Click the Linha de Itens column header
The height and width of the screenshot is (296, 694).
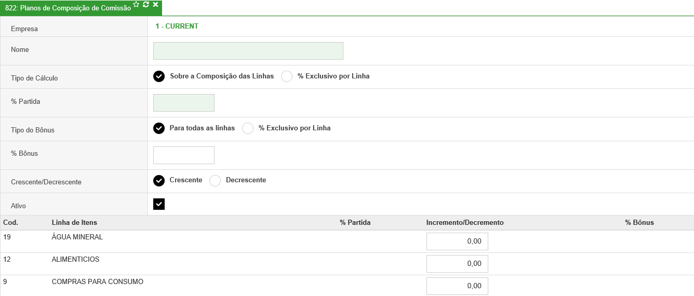click(74, 222)
